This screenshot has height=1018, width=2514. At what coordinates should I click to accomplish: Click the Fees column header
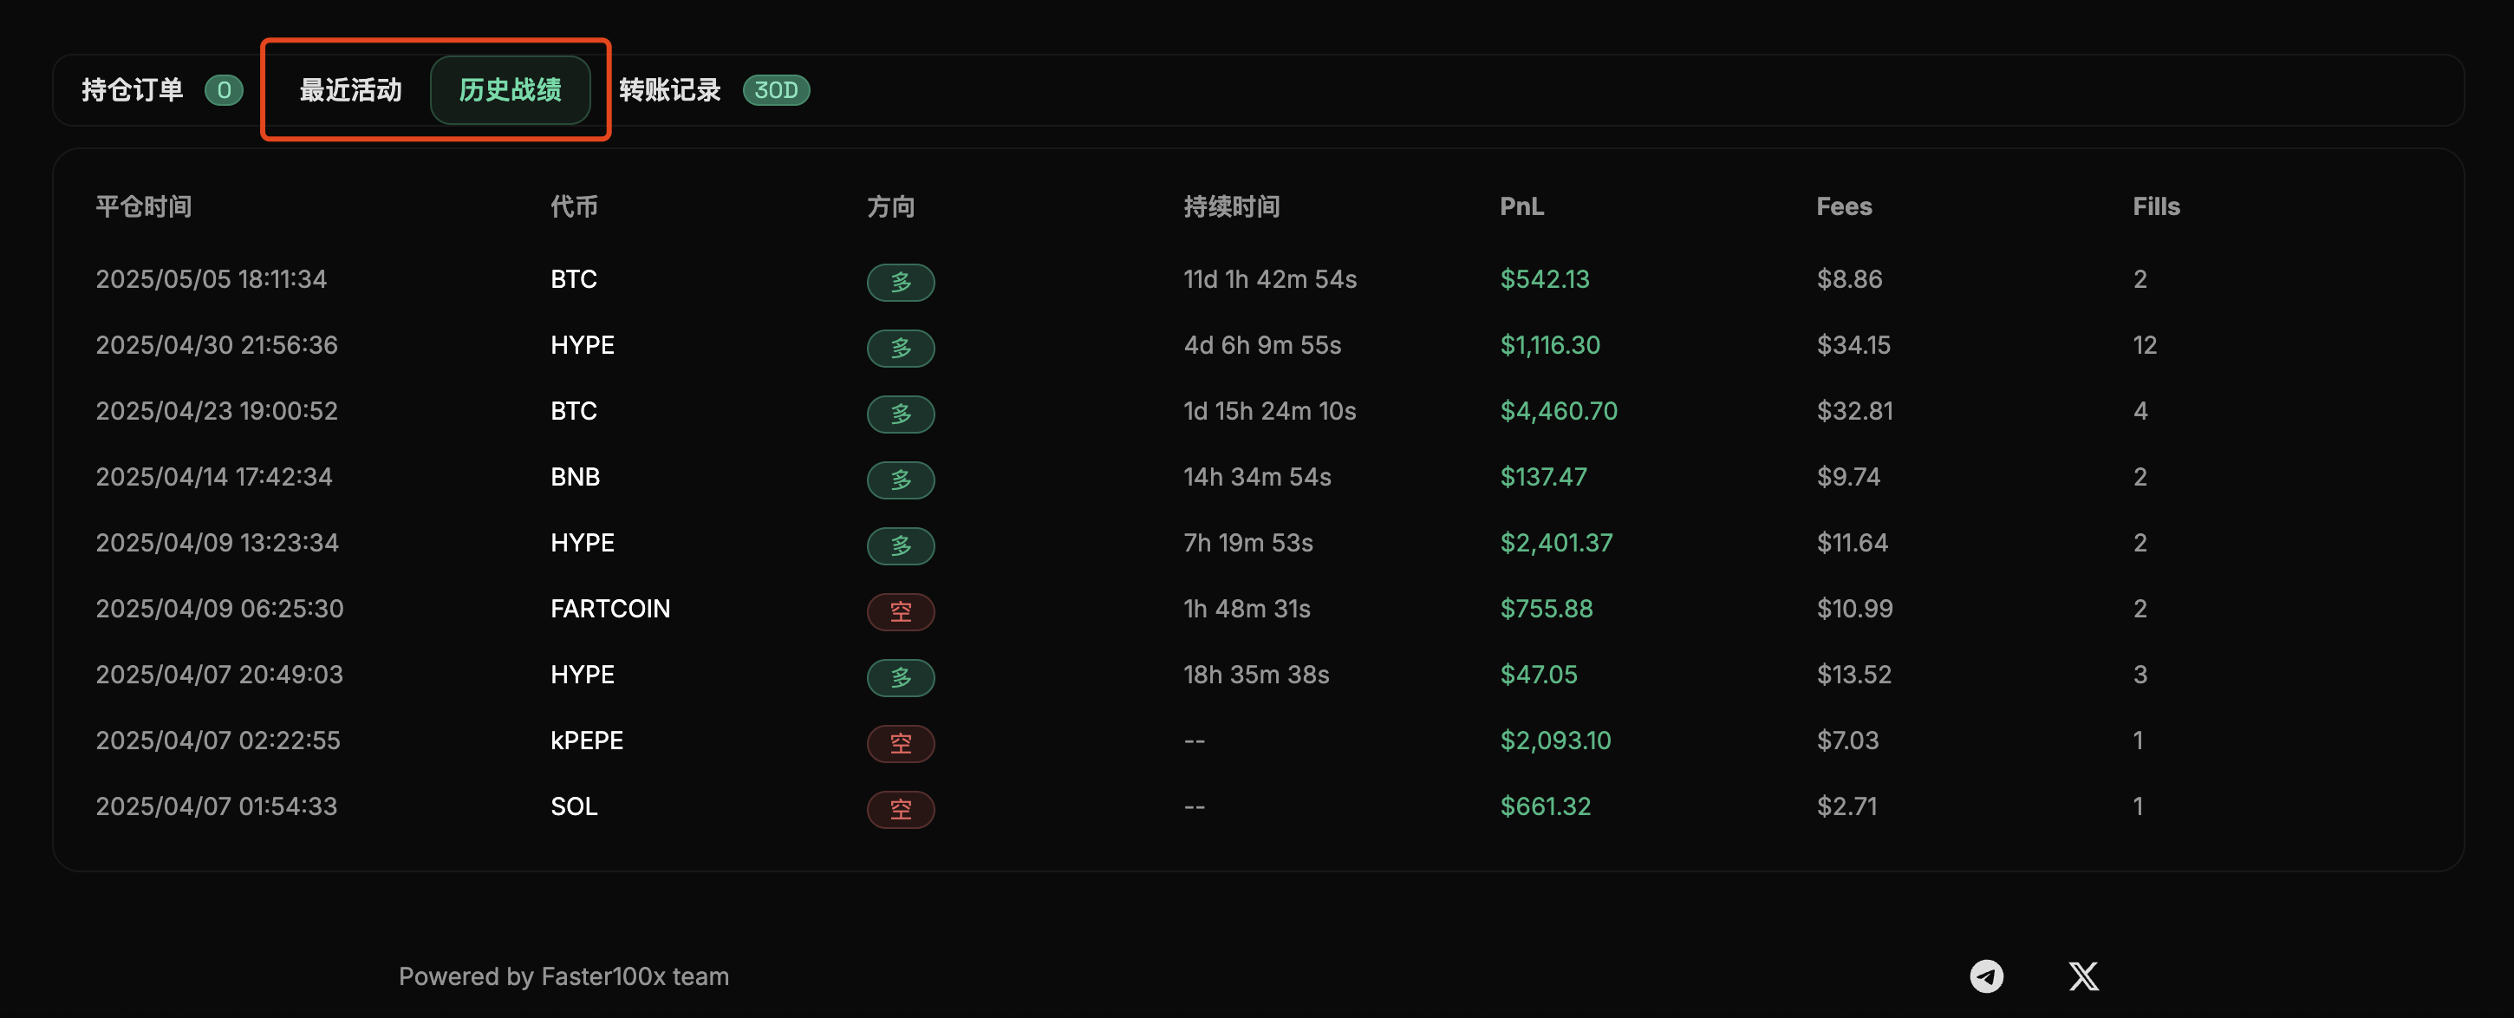tap(1842, 207)
